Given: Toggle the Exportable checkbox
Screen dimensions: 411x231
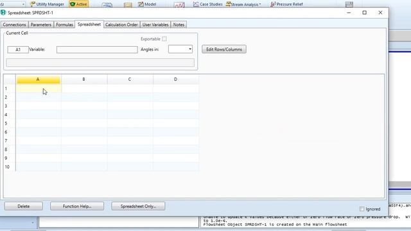Looking at the screenshot, I should pyautogui.click(x=164, y=38).
